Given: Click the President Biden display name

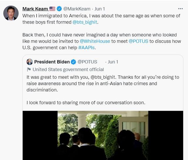Looking at the screenshot, I should pyautogui.click(x=52, y=62).
